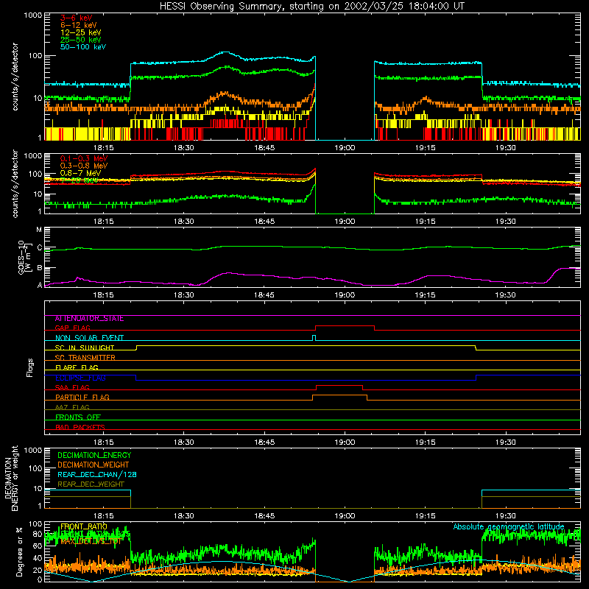Click the BAD_PACKETS flag label
Viewport: 589px width, 589px height.
pyautogui.click(x=80, y=427)
